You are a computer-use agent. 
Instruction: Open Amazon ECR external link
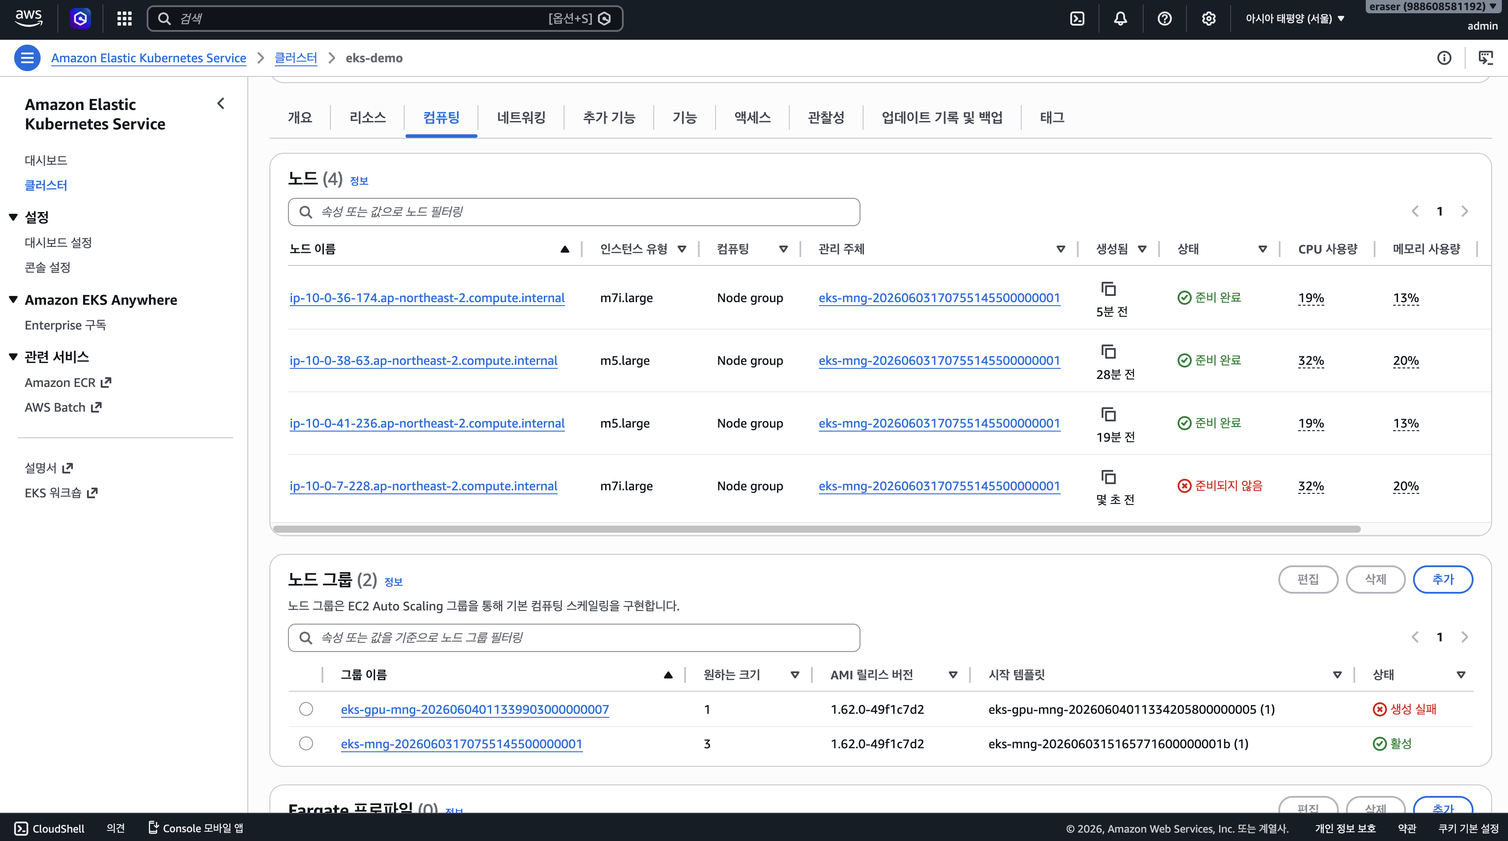pyautogui.click(x=68, y=382)
